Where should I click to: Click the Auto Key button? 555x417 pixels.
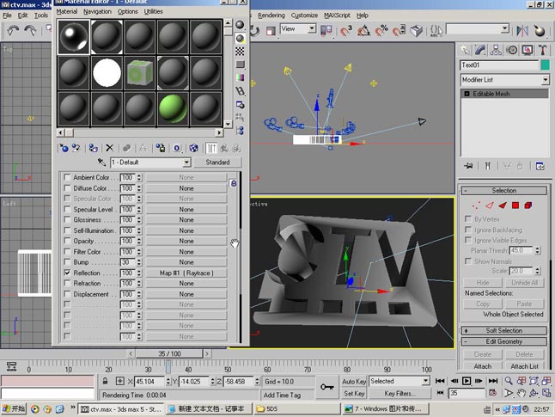click(x=354, y=381)
